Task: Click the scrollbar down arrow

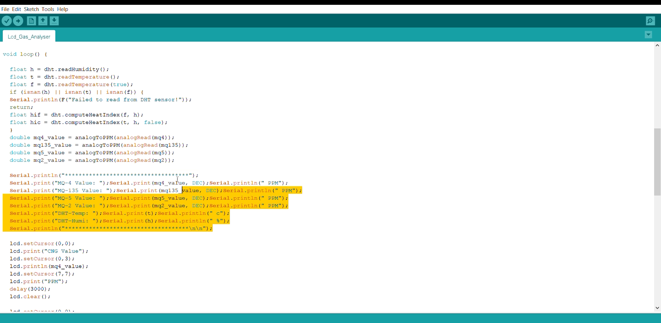Action: pos(657,308)
